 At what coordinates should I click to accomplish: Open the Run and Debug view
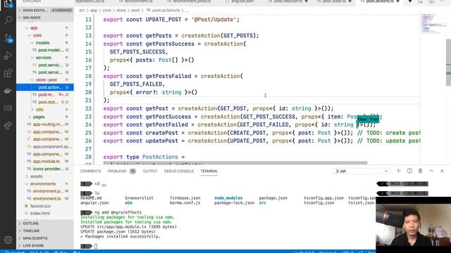[8, 56]
